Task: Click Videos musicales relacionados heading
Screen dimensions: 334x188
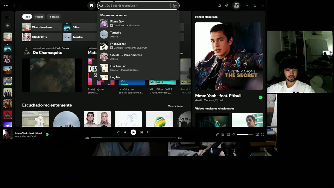Action: 215,108
